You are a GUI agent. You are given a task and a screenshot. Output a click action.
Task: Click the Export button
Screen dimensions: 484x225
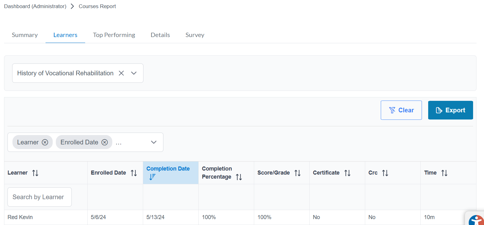(450, 110)
